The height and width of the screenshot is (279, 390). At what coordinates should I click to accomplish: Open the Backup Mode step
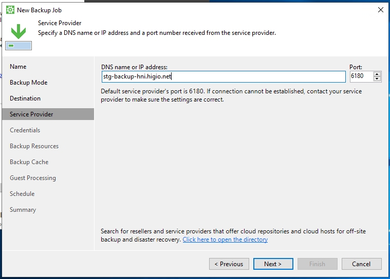coord(28,83)
